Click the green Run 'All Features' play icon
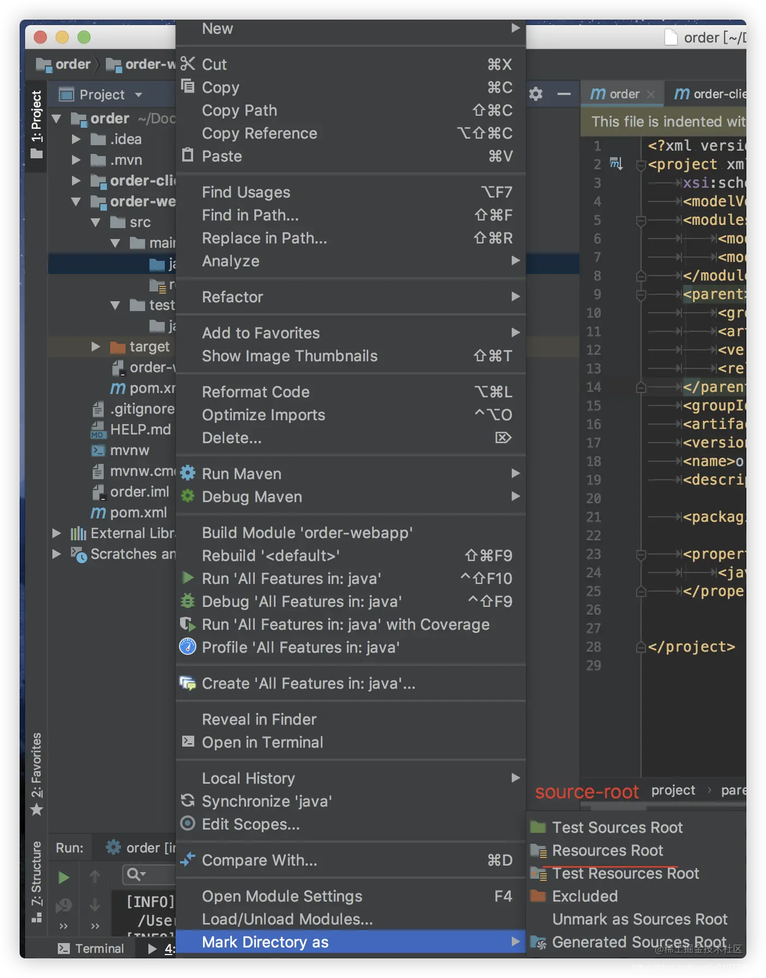 [188, 577]
